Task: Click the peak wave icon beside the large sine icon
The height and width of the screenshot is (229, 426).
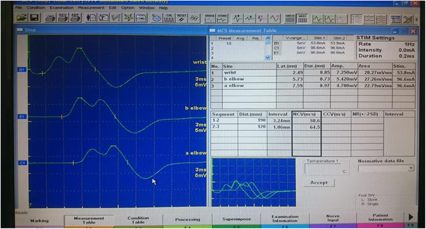Action: [x=262, y=18]
